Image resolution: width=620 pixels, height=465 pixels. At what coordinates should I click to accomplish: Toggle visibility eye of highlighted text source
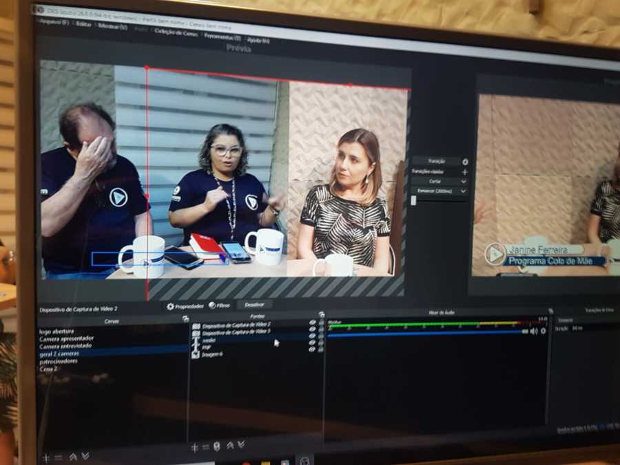click(312, 336)
